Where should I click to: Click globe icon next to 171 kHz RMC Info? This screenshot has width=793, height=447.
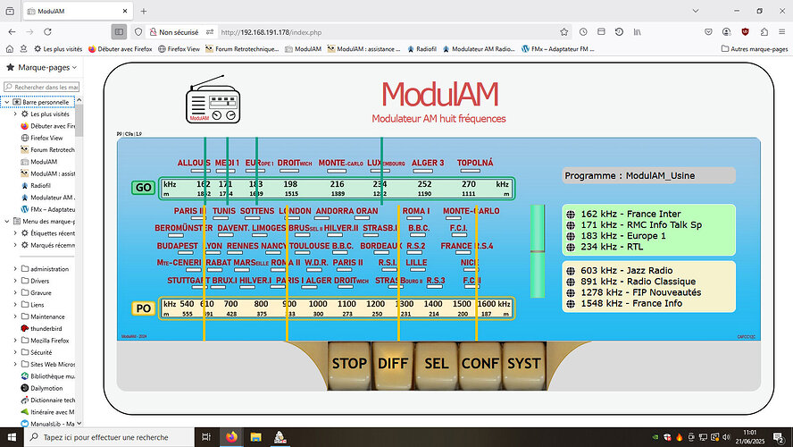(571, 225)
